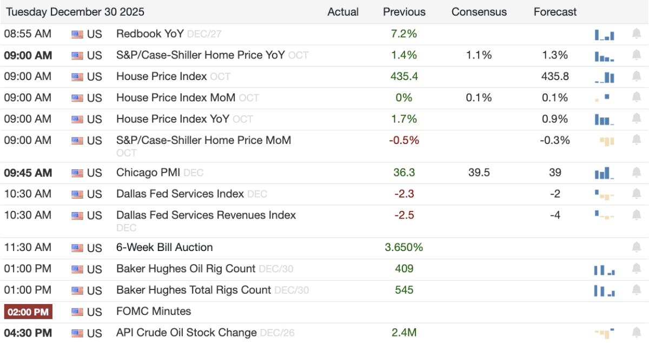
Task: Click the US country link for Chicago PMI
Action: tap(94, 174)
